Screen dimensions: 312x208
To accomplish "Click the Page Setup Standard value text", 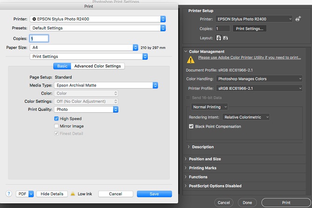I will coord(63,77).
